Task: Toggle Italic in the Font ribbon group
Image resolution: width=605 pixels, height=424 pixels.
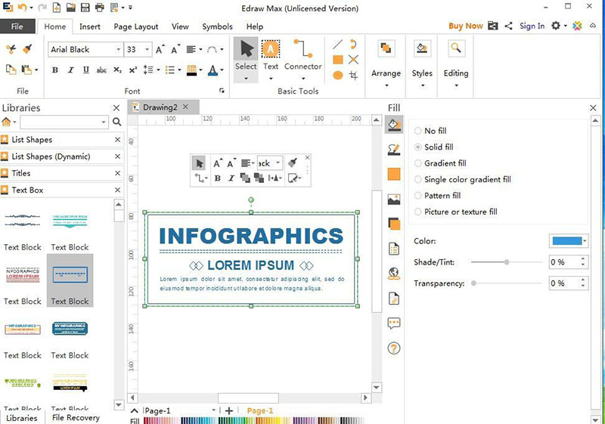Action: click(70, 70)
